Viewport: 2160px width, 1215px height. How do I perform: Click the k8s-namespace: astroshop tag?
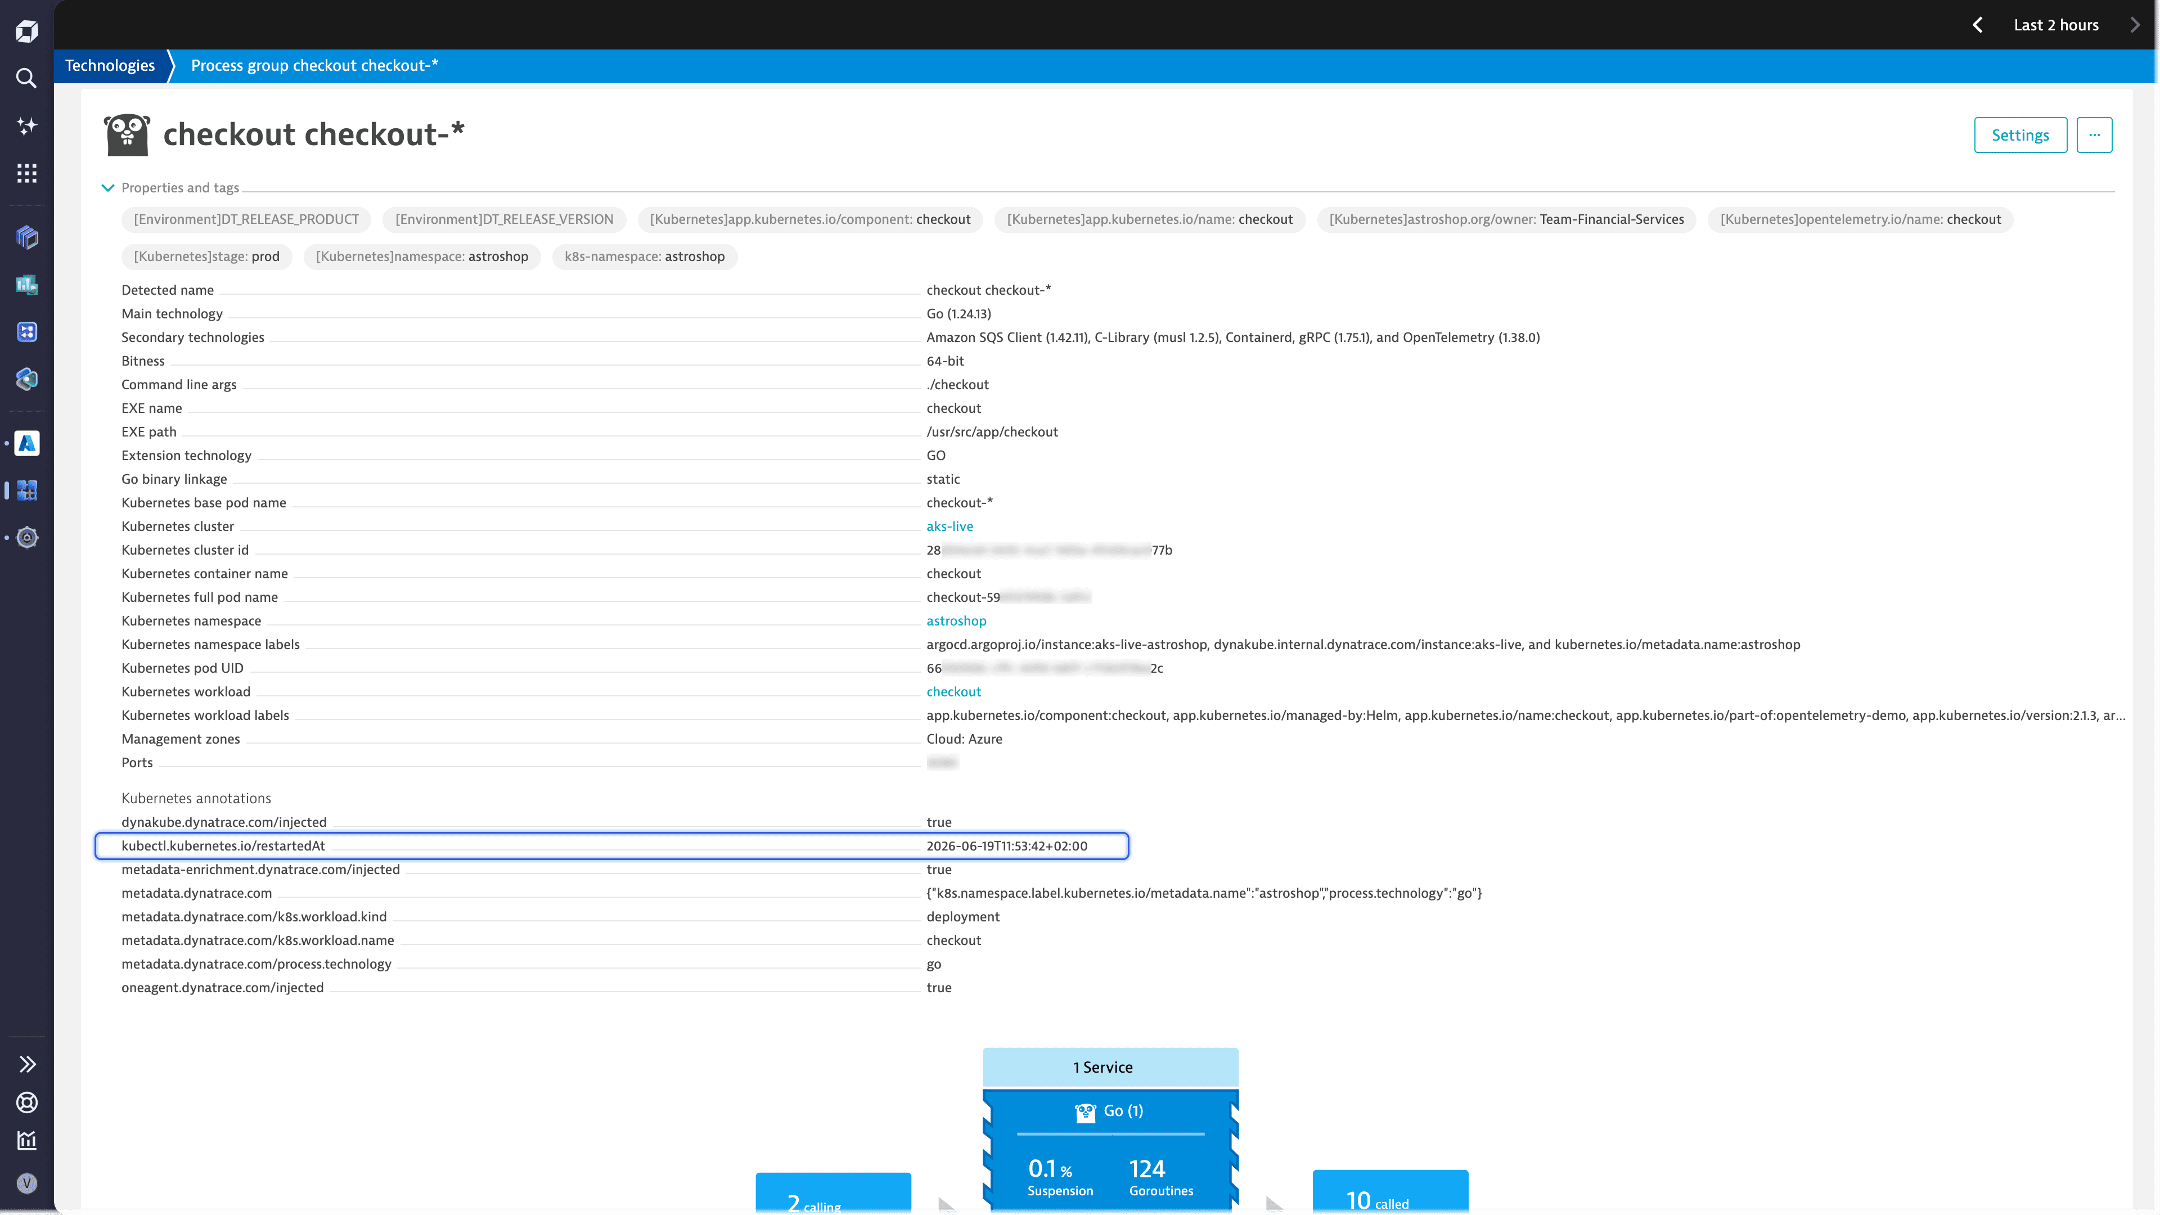point(644,256)
